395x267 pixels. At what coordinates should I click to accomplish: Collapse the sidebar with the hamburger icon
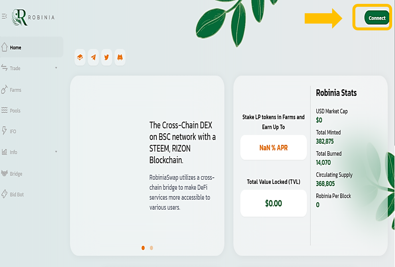click(4, 16)
